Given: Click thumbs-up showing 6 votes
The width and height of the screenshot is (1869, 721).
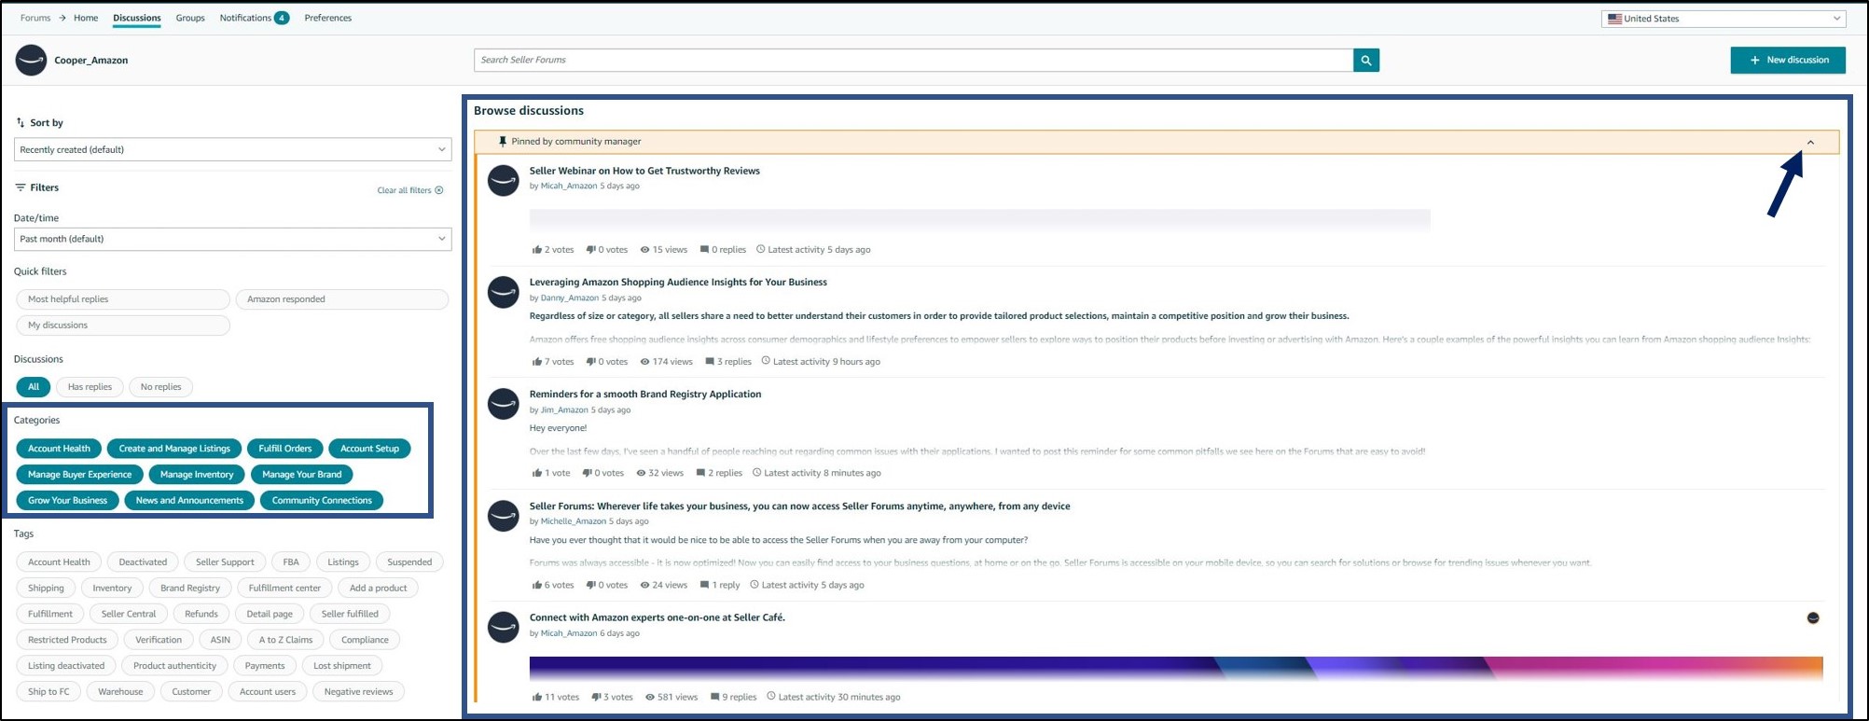Looking at the screenshot, I should (x=537, y=585).
